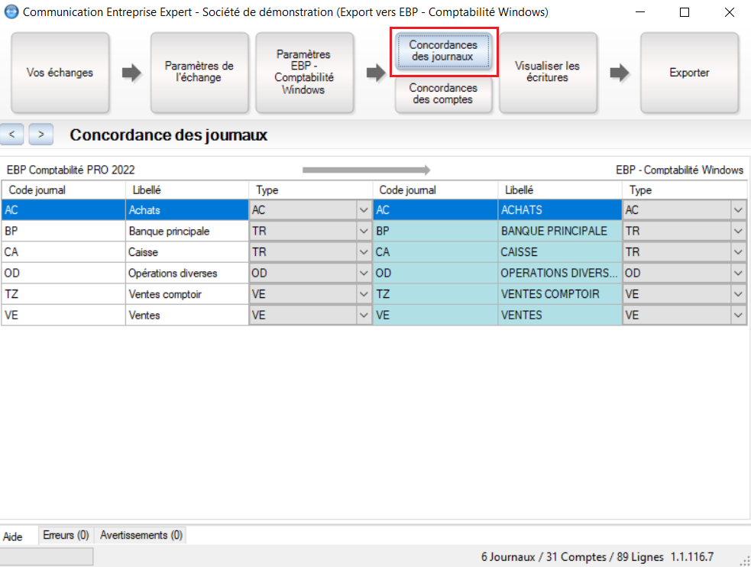Image resolution: width=751 pixels, height=567 pixels.
Task: Select source label Ventes comptoir
Action: [186, 294]
